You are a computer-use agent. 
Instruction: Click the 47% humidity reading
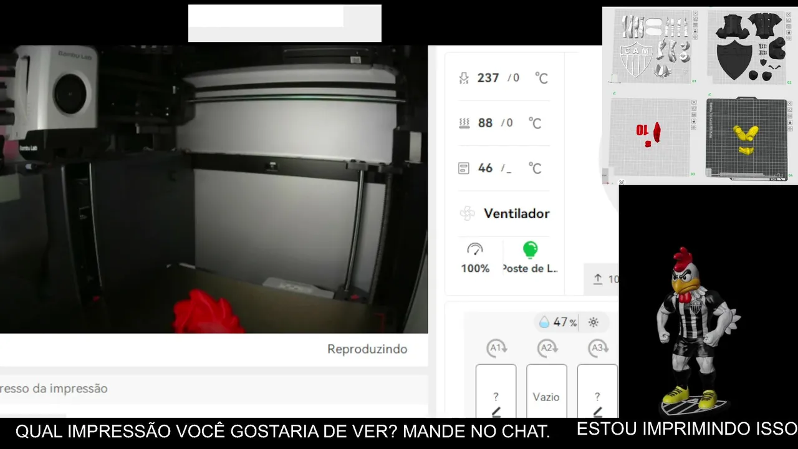pyautogui.click(x=565, y=322)
